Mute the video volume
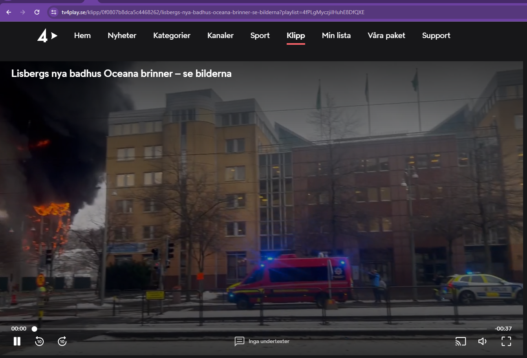Screen dimensions: 527x358 pyautogui.click(x=482, y=341)
